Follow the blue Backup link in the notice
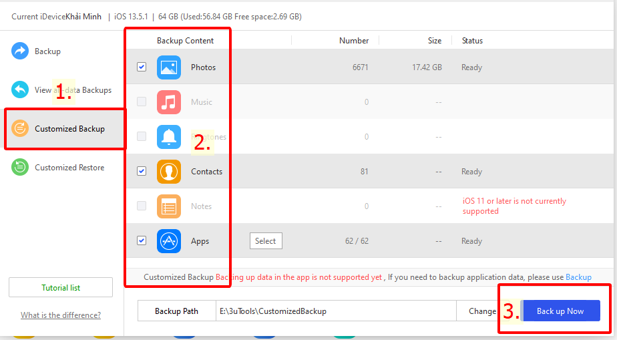Image resolution: width=617 pixels, height=340 pixels. 578,277
